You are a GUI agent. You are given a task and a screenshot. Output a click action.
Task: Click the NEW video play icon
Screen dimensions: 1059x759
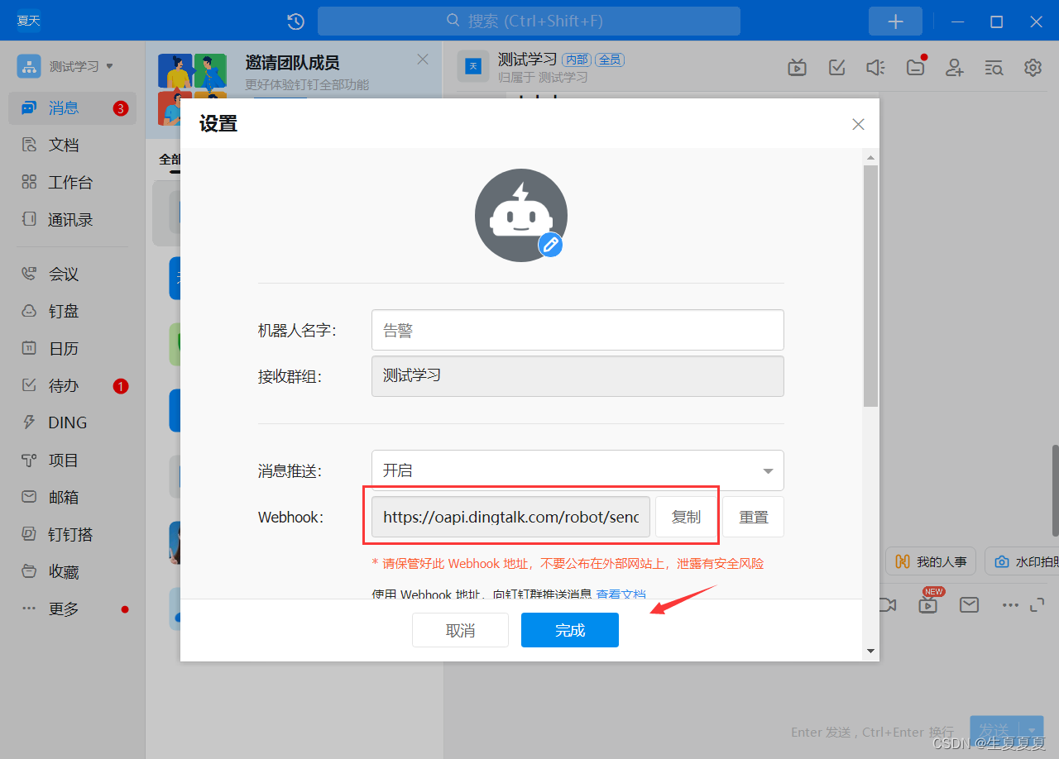point(928,605)
